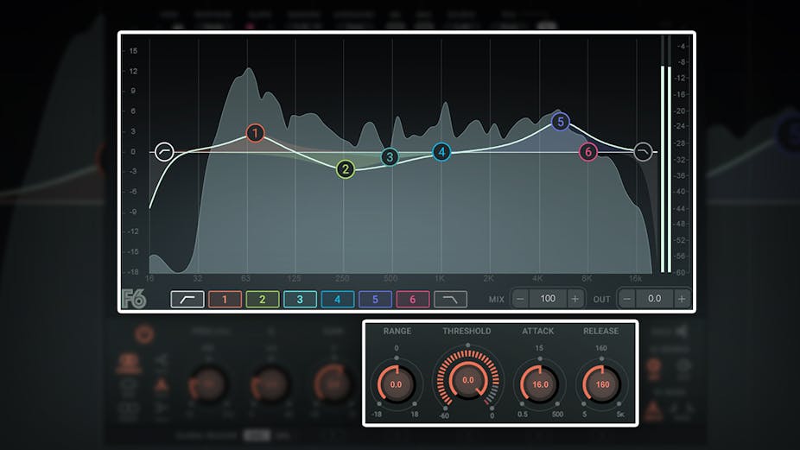800x450 pixels.
Task: Click the Threshold knob
Action: pyautogui.click(x=467, y=380)
